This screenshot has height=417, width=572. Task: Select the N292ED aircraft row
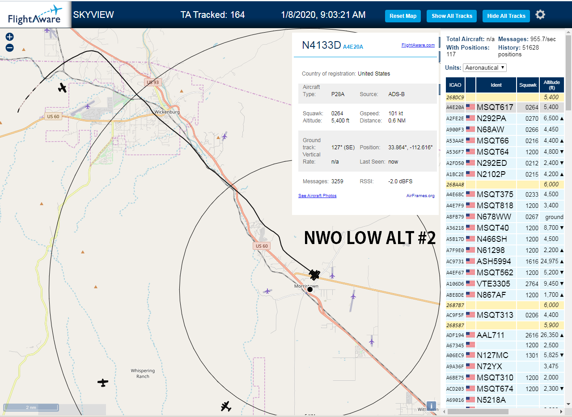(x=505, y=163)
